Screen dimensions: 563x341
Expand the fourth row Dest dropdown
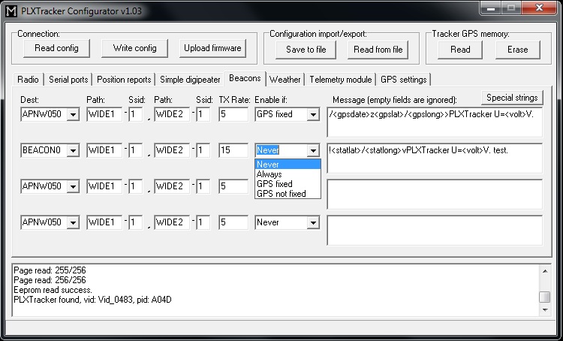73,222
